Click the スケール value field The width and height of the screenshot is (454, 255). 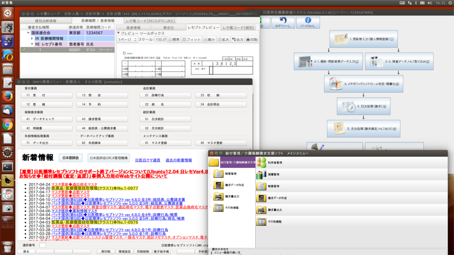coord(160,39)
